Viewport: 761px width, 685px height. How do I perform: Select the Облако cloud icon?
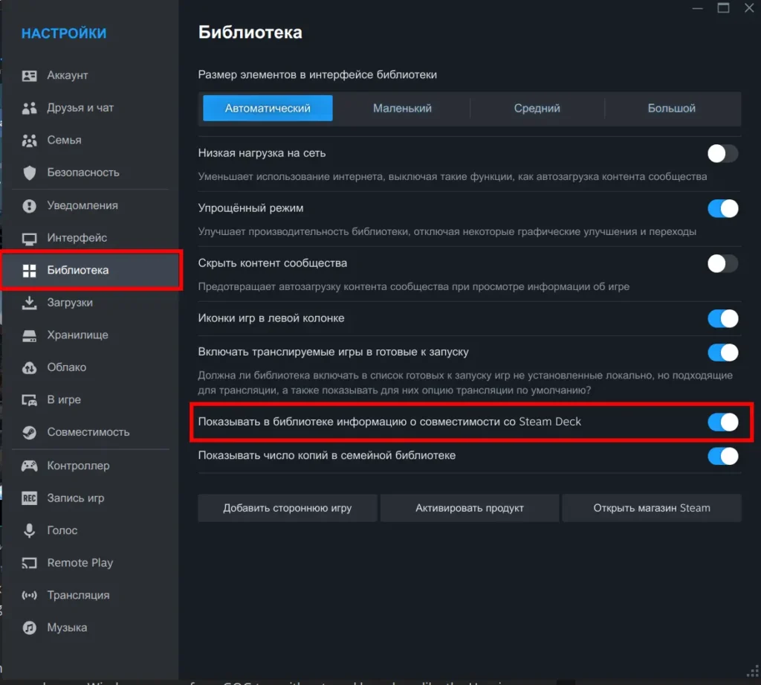[x=29, y=367]
